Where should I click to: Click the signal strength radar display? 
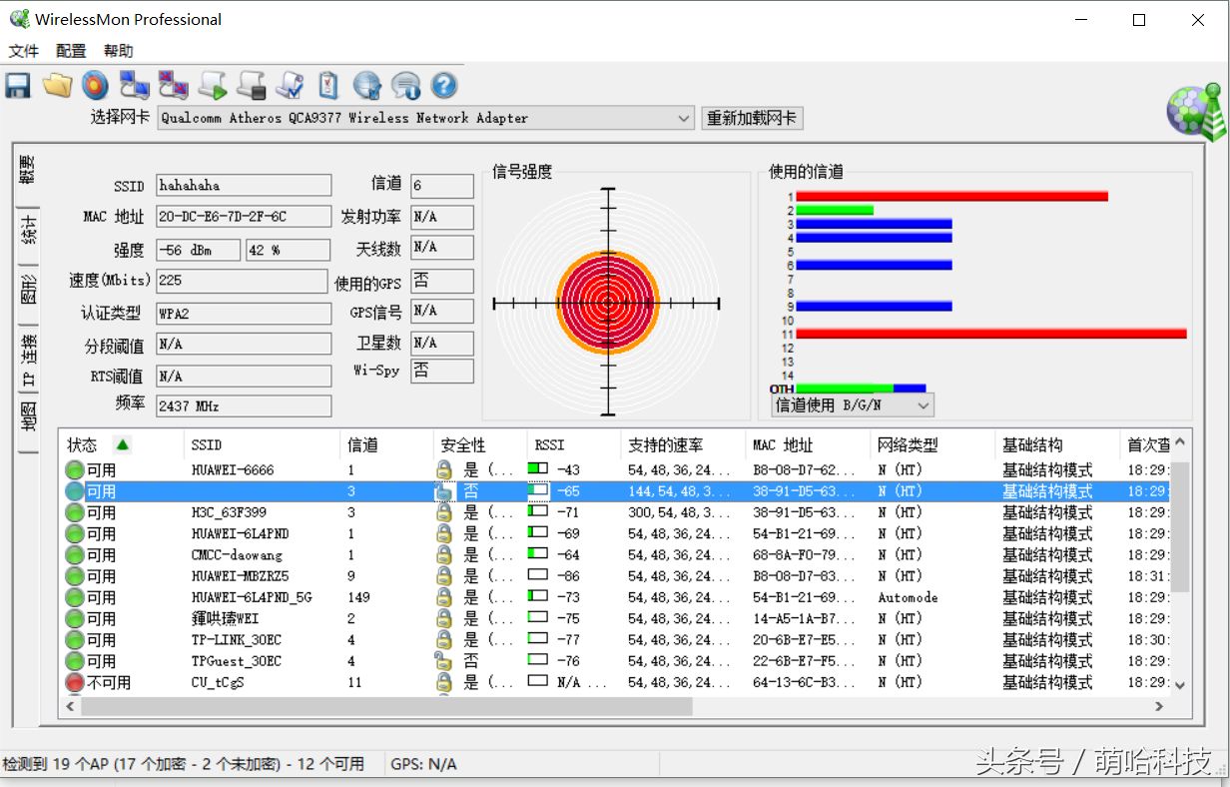pyautogui.click(x=607, y=302)
